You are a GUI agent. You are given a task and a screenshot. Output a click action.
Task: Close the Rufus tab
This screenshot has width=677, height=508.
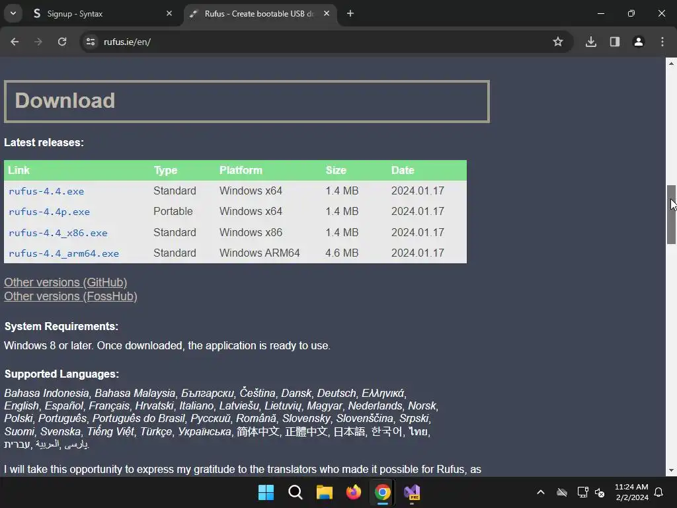pyautogui.click(x=327, y=13)
